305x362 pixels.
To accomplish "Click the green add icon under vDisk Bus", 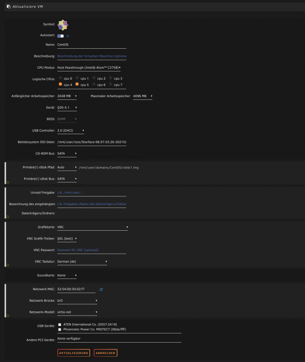I will tap(8, 182).
